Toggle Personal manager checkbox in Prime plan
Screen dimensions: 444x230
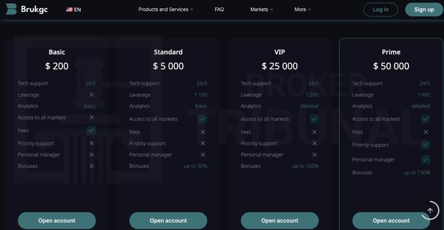pos(425,159)
